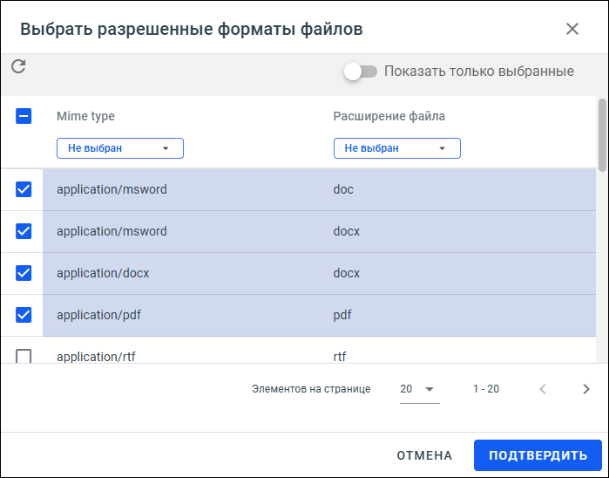
Task: Click the ОТМЕНА button
Action: [x=424, y=455]
